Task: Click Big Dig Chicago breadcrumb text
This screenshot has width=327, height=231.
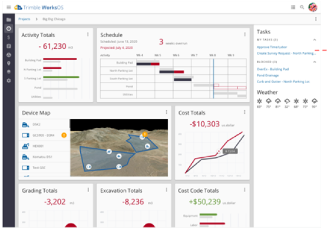Action: pos(54,19)
